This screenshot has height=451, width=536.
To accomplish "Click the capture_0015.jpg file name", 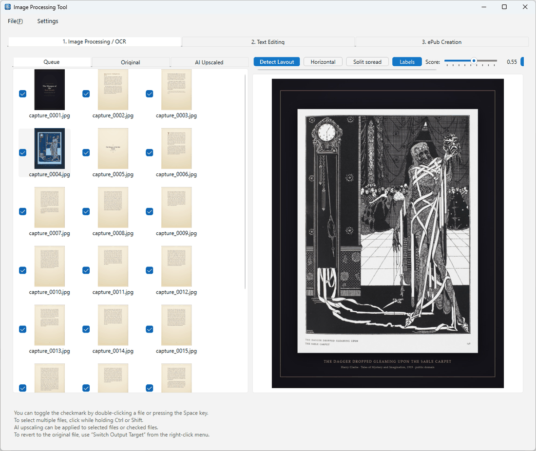I will coord(176,351).
